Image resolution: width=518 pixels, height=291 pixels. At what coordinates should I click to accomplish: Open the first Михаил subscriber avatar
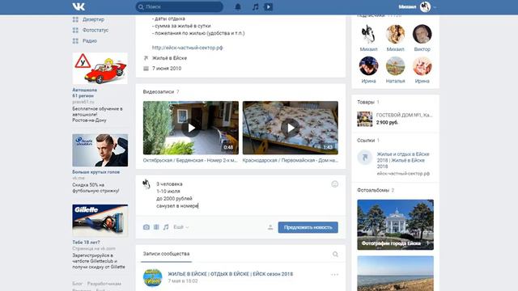click(368, 34)
